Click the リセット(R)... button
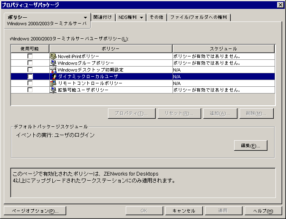The height and width of the screenshot is (219, 286). 179,113
